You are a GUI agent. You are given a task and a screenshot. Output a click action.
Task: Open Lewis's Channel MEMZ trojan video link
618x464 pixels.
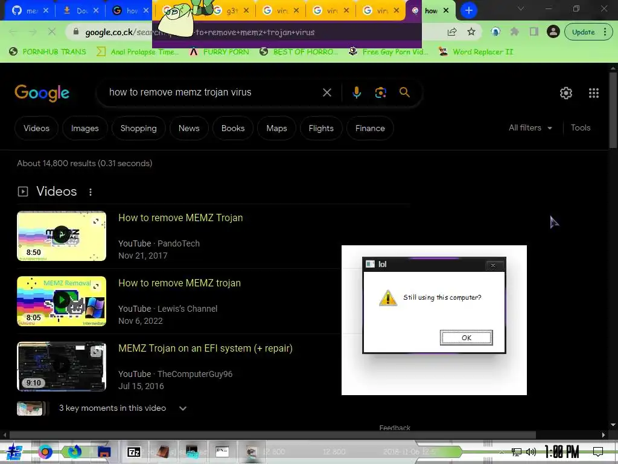(179, 283)
